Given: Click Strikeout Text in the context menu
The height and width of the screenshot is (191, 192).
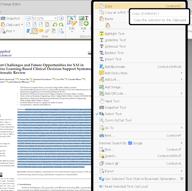Looking at the screenshot, I should coord(139,47).
